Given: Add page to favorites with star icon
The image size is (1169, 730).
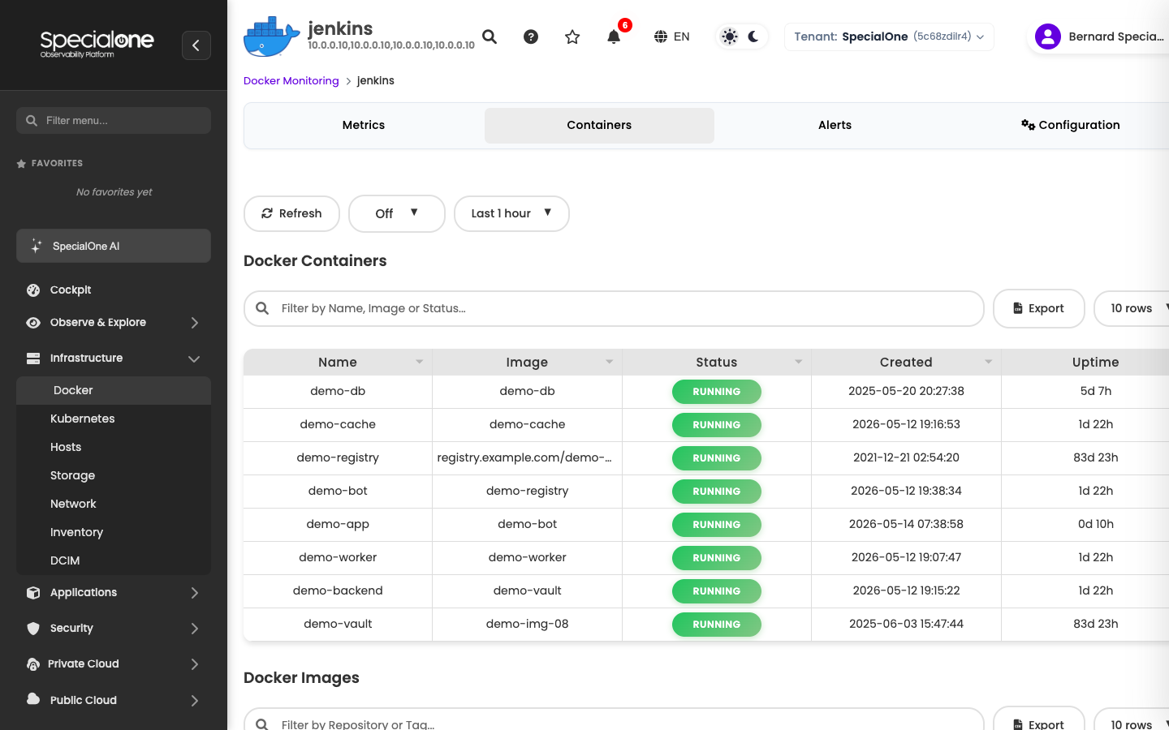Looking at the screenshot, I should (x=572, y=36).
